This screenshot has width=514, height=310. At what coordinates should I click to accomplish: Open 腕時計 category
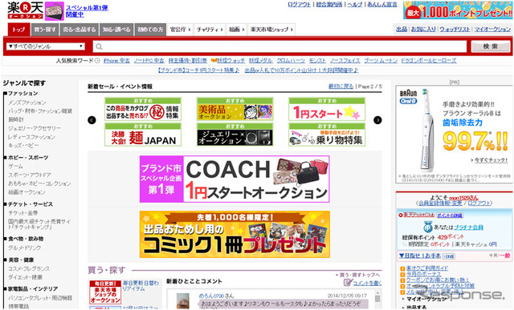(x=16, y=119)
